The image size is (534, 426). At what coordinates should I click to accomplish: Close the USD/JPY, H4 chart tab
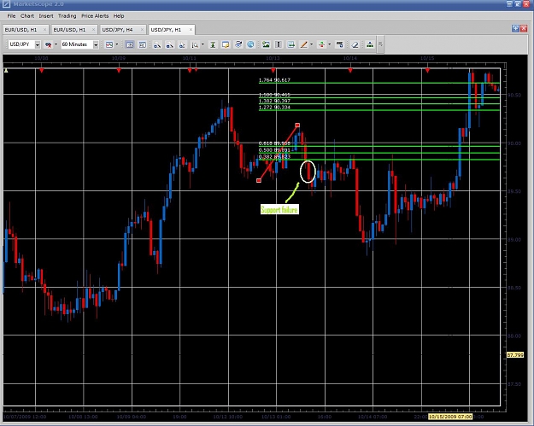click(142, 30)
